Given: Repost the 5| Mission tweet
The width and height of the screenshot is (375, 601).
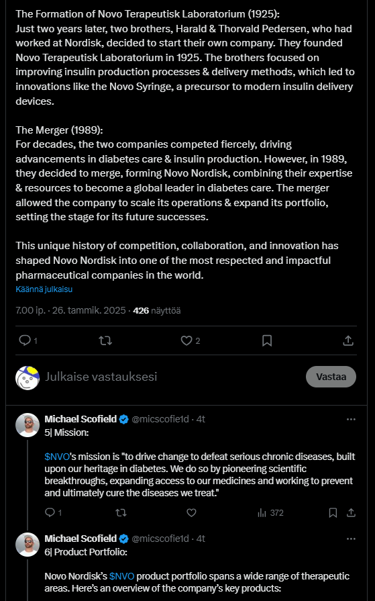Looking at the screenshot, I should click(x=121, y=512).
